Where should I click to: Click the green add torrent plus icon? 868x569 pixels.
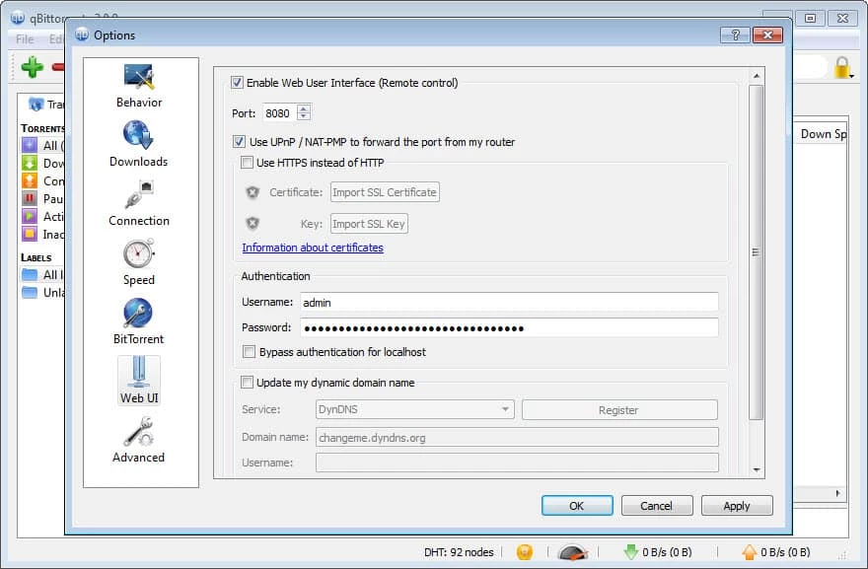(x=33, y=67)
